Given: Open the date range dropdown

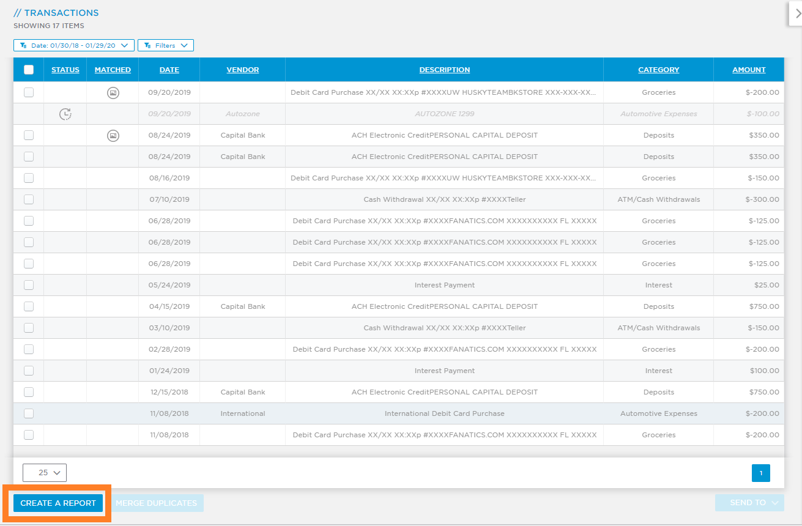Looking at the screenshot, I should [73, 45].
